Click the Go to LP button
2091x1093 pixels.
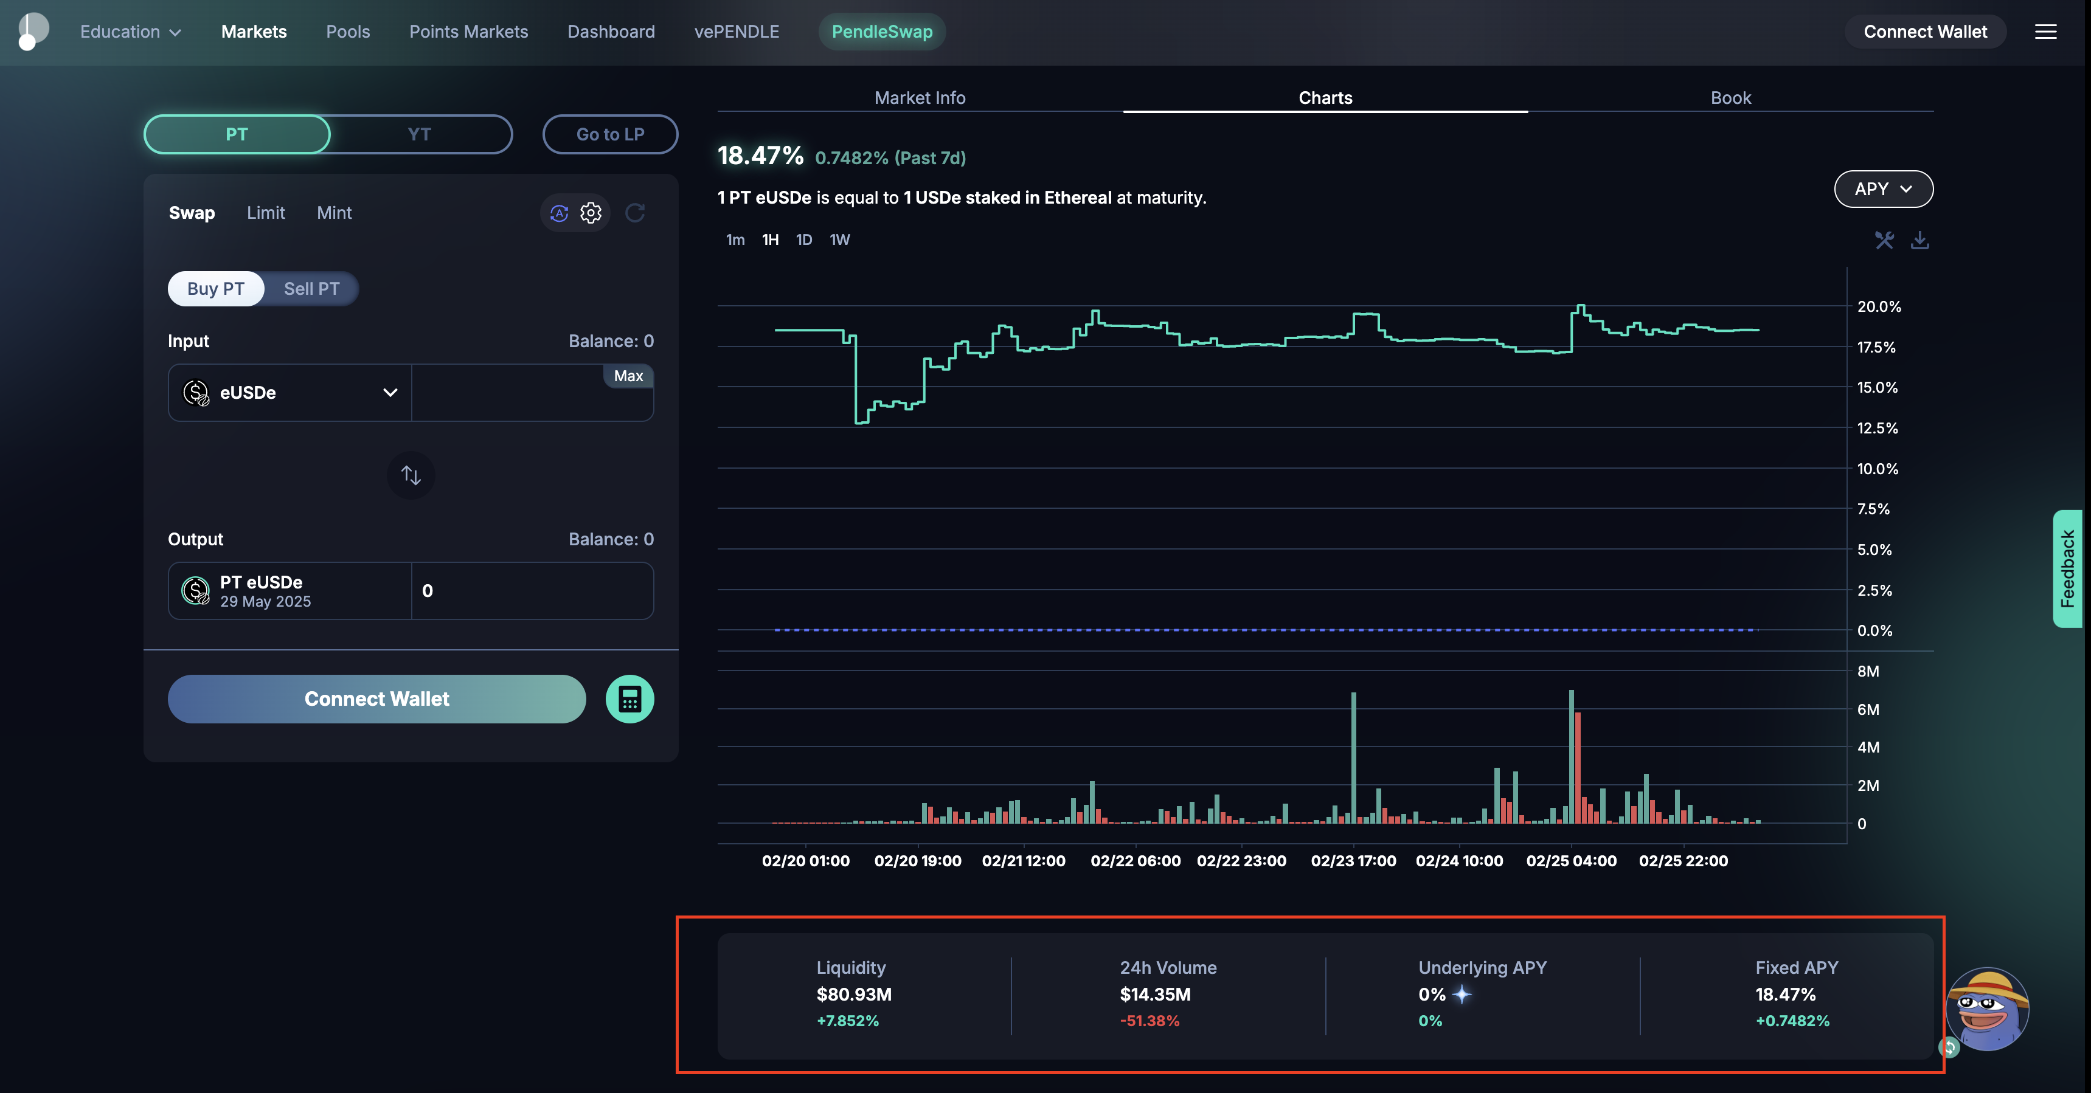coord(609,134)
